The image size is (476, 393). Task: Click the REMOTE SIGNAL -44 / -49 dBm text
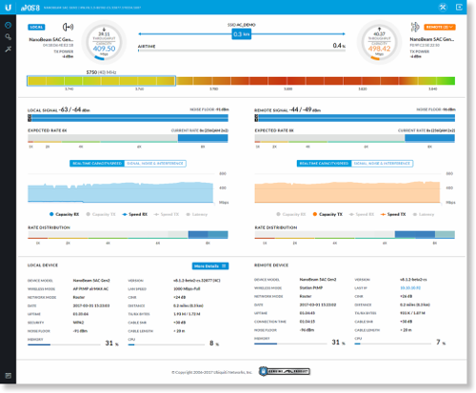[288, 109]
